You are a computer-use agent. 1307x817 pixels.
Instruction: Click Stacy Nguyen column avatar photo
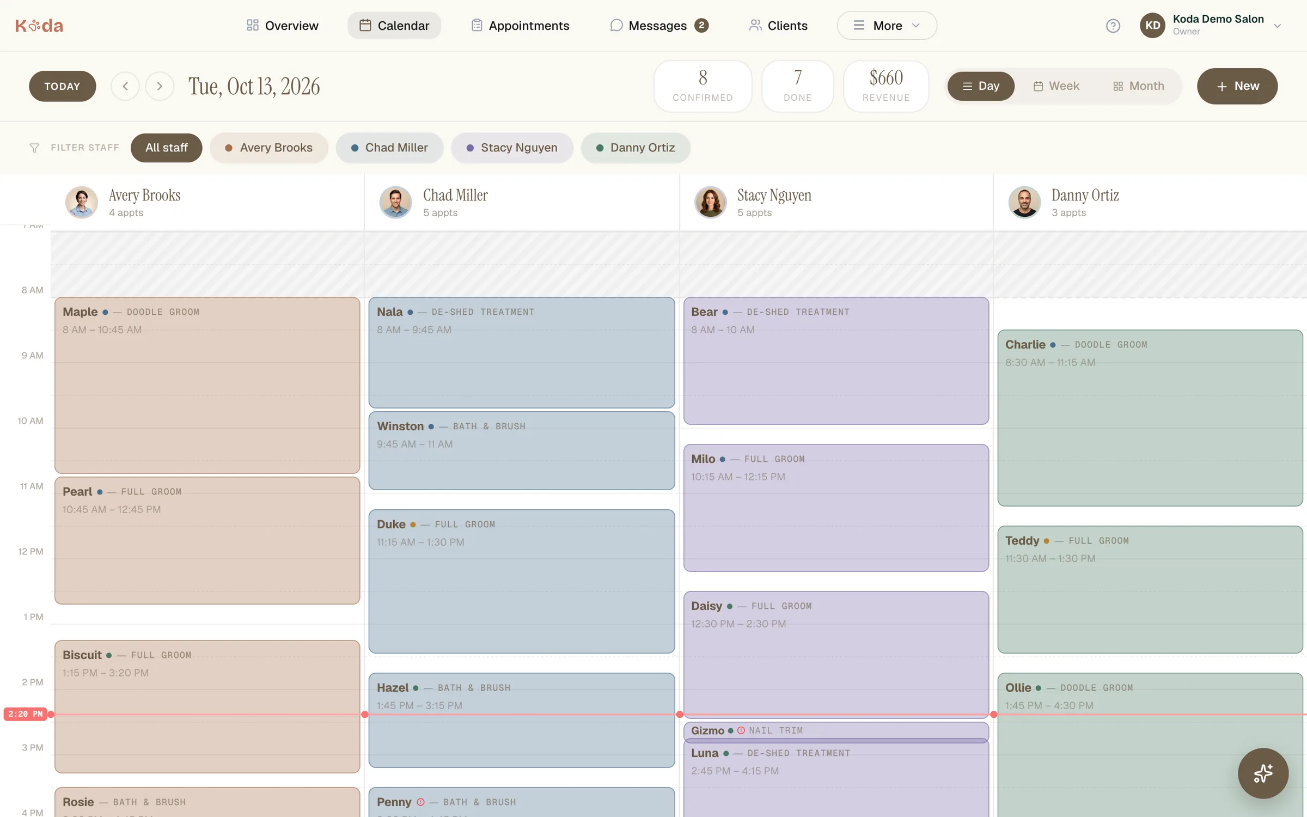710,202
